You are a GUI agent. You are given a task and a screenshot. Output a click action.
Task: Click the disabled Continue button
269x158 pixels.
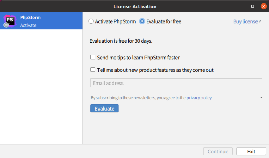tap(218, 151)
